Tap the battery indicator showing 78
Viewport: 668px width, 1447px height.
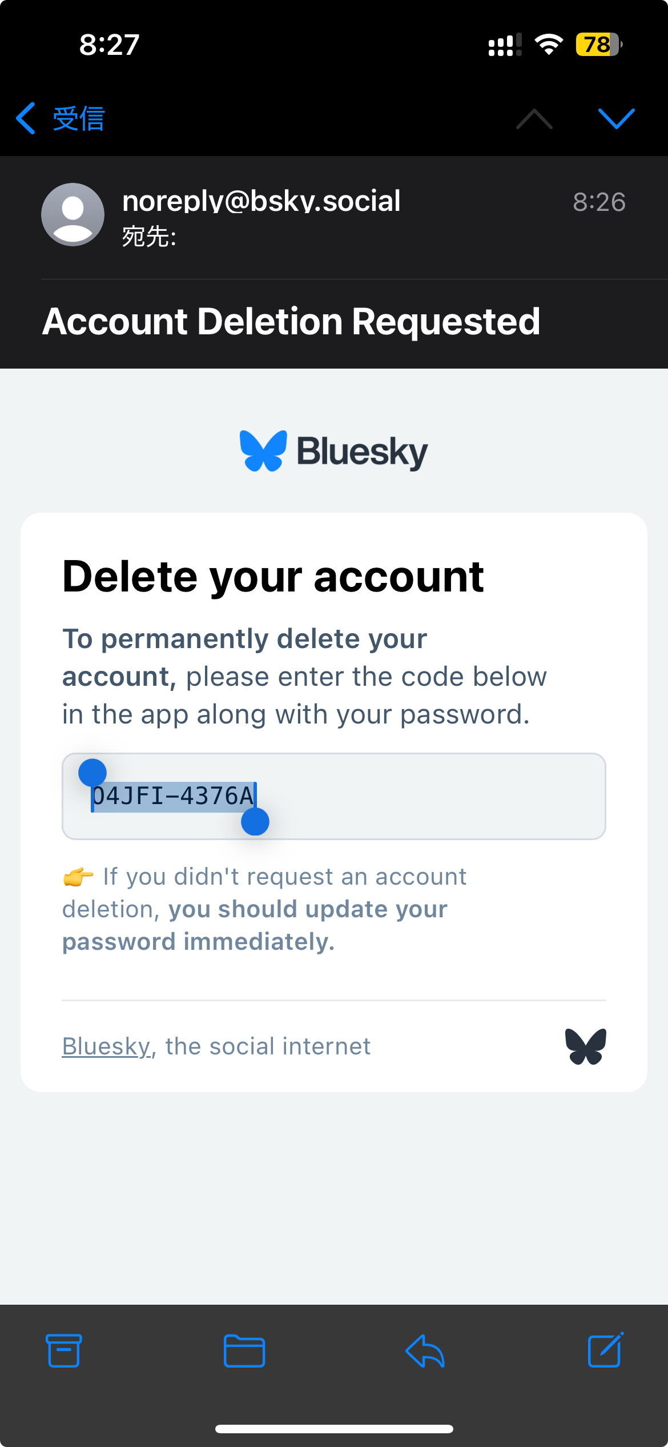(599, 45)
